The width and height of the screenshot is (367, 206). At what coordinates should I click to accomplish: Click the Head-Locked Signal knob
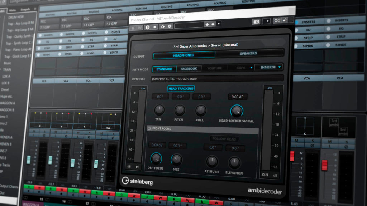tap(236, 111)
